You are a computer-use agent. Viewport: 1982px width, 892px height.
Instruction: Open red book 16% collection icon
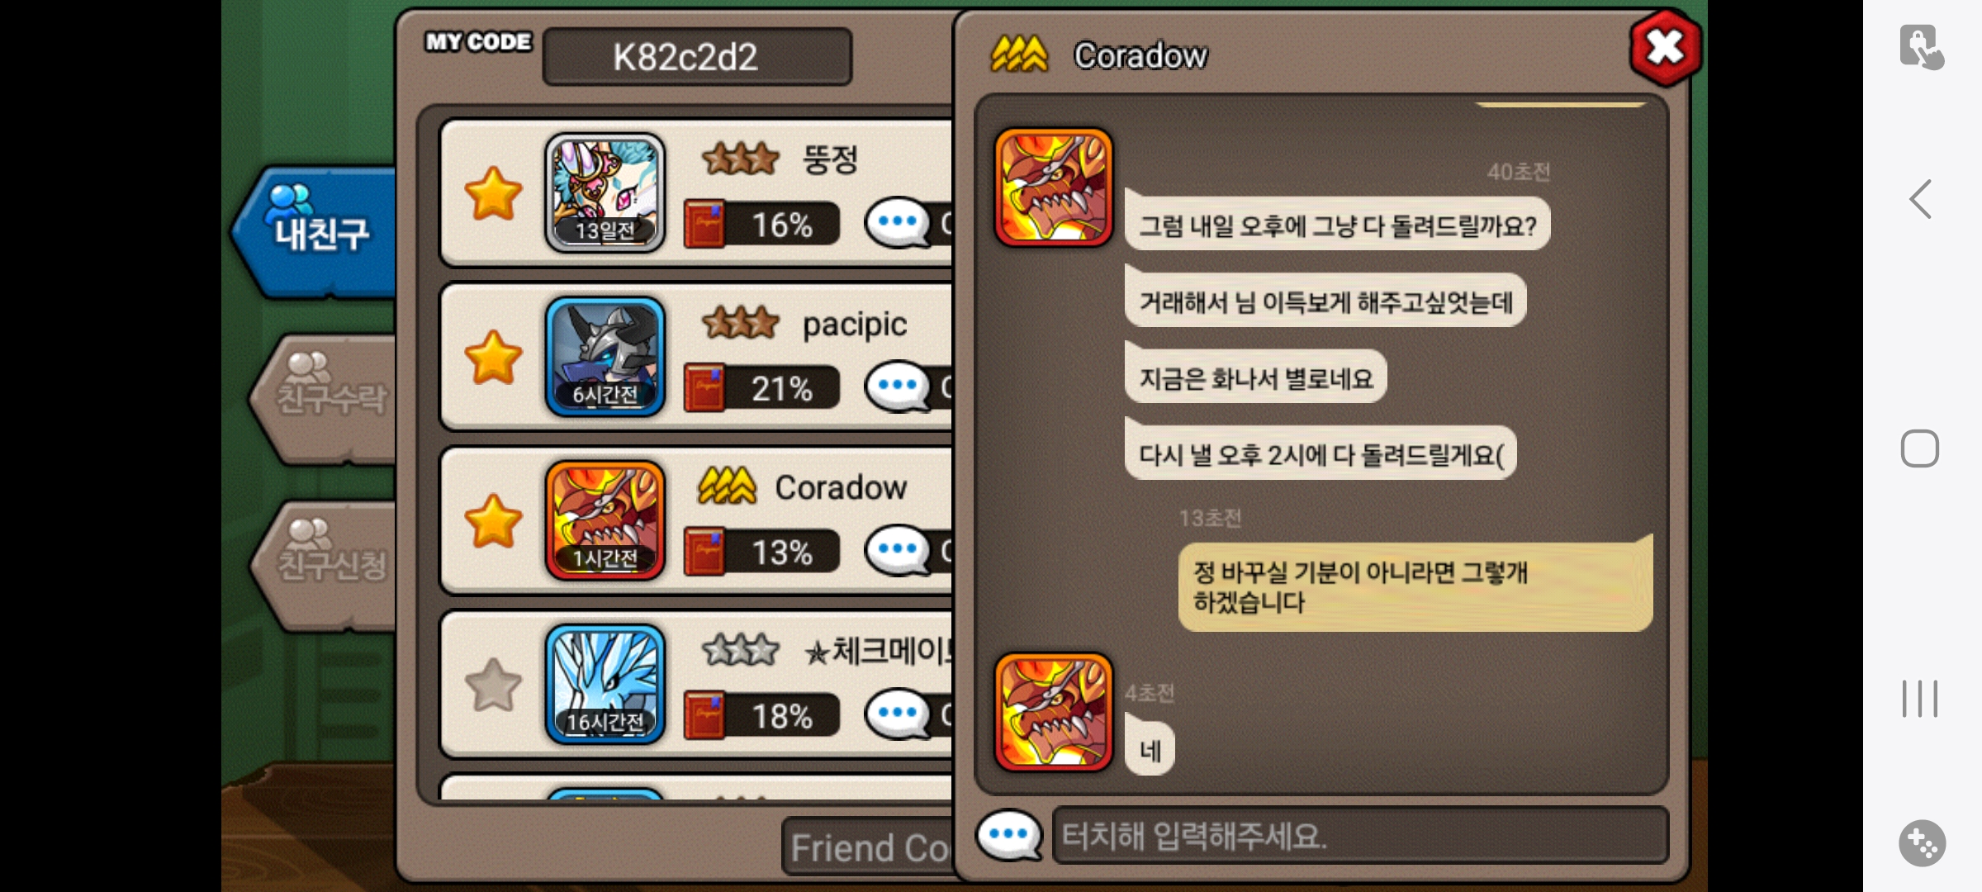coord(704,224)
